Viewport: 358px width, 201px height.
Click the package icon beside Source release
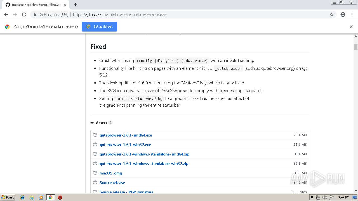[95, 182]
